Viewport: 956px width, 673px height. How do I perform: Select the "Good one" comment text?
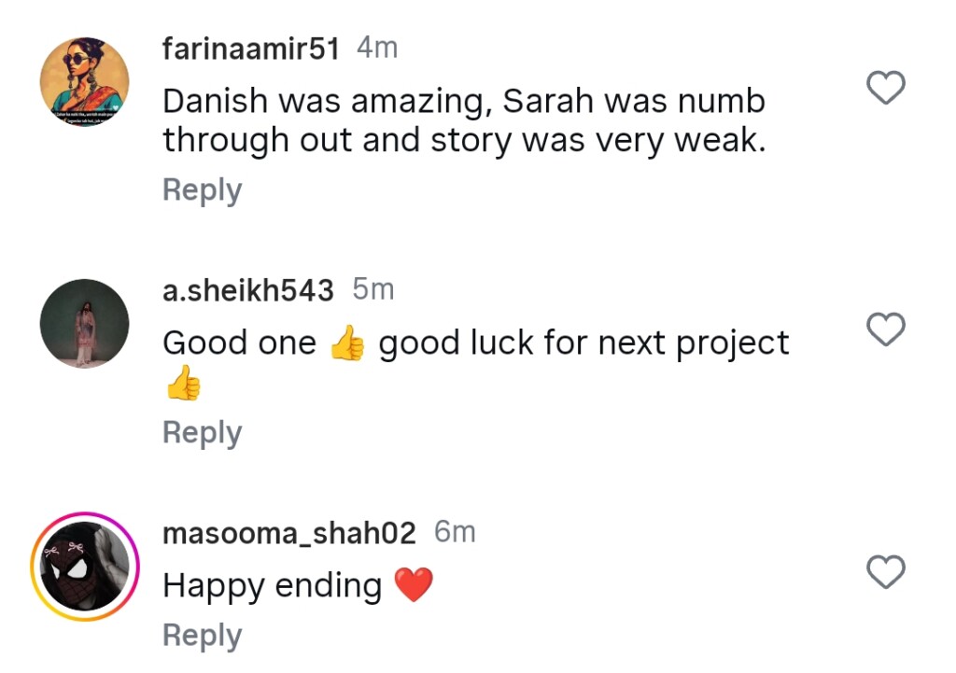239,344
